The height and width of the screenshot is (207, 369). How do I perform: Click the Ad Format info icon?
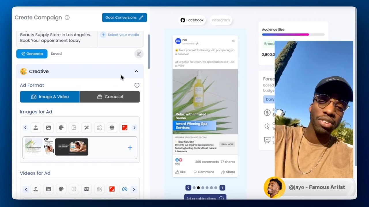pos(137,85)
